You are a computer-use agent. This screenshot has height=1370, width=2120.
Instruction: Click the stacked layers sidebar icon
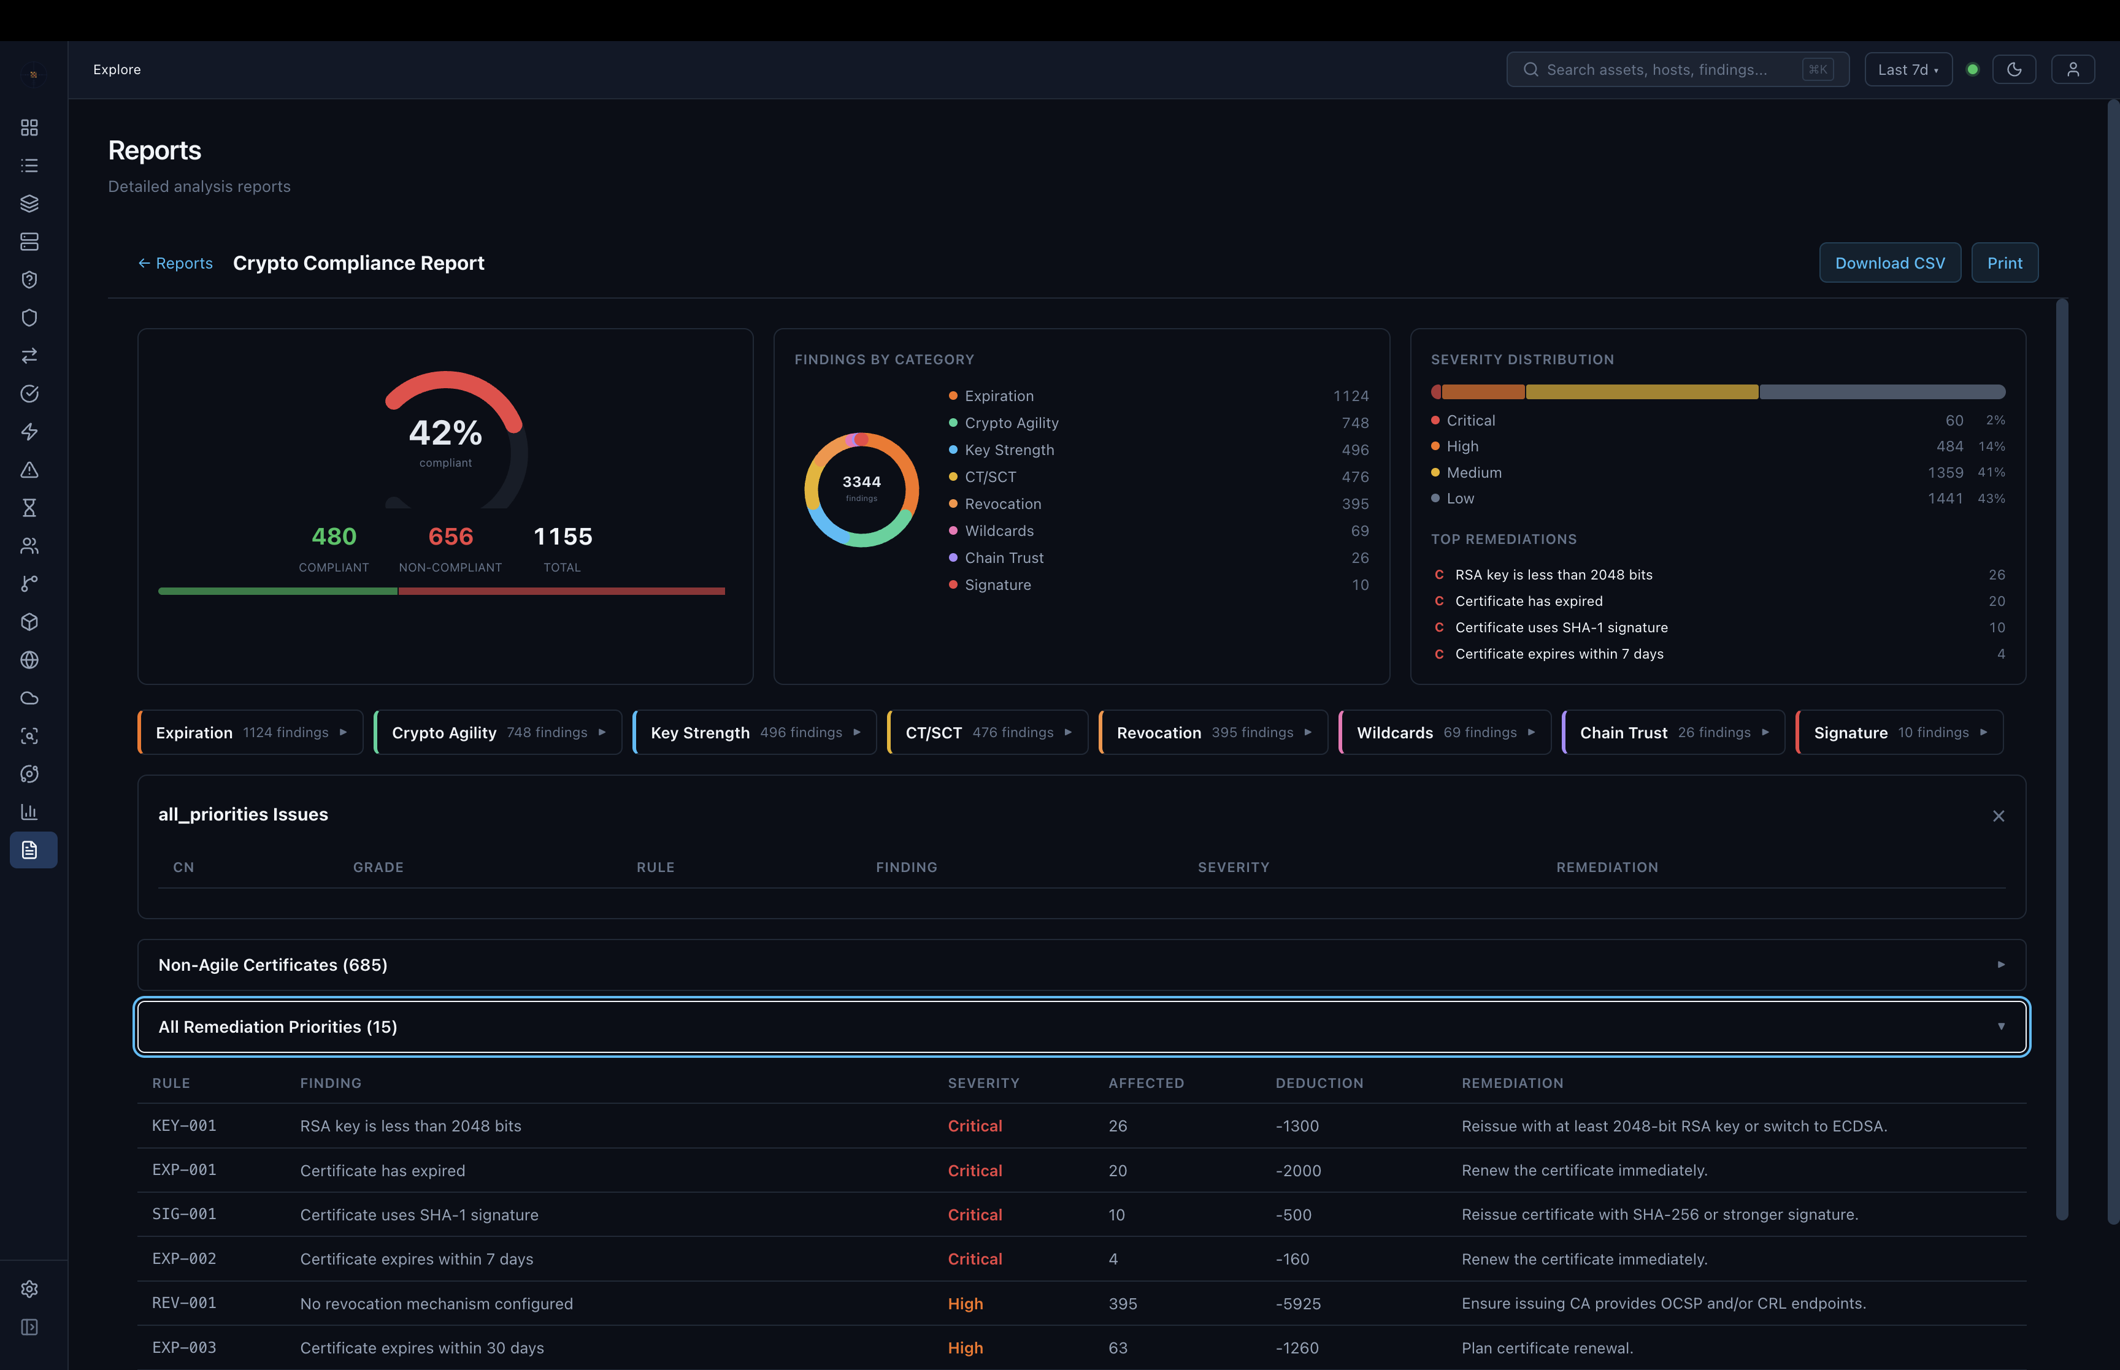29,204
